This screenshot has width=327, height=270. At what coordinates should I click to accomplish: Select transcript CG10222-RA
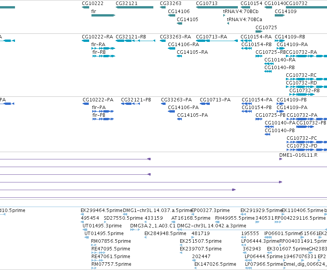pos(97,37)
